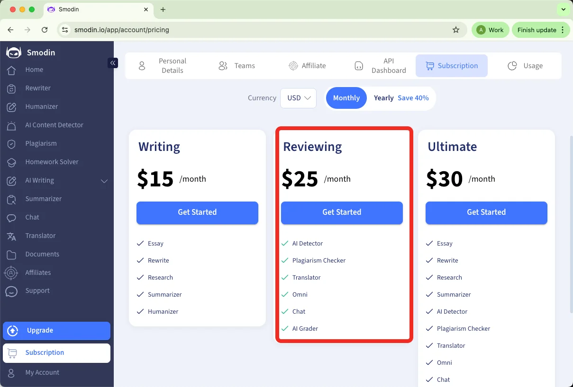573x387 pixels.
Task: Switch billing to Monthly
Action: coord(346,98)
